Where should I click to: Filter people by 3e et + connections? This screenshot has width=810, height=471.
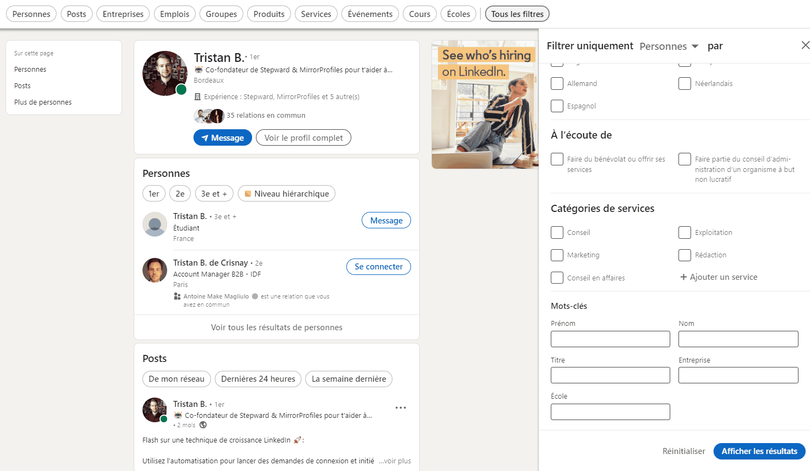pyautogui.click(x=214, y=194)
